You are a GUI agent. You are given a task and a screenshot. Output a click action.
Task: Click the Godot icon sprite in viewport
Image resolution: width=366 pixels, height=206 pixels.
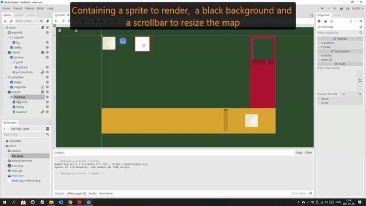coord(123,41)
